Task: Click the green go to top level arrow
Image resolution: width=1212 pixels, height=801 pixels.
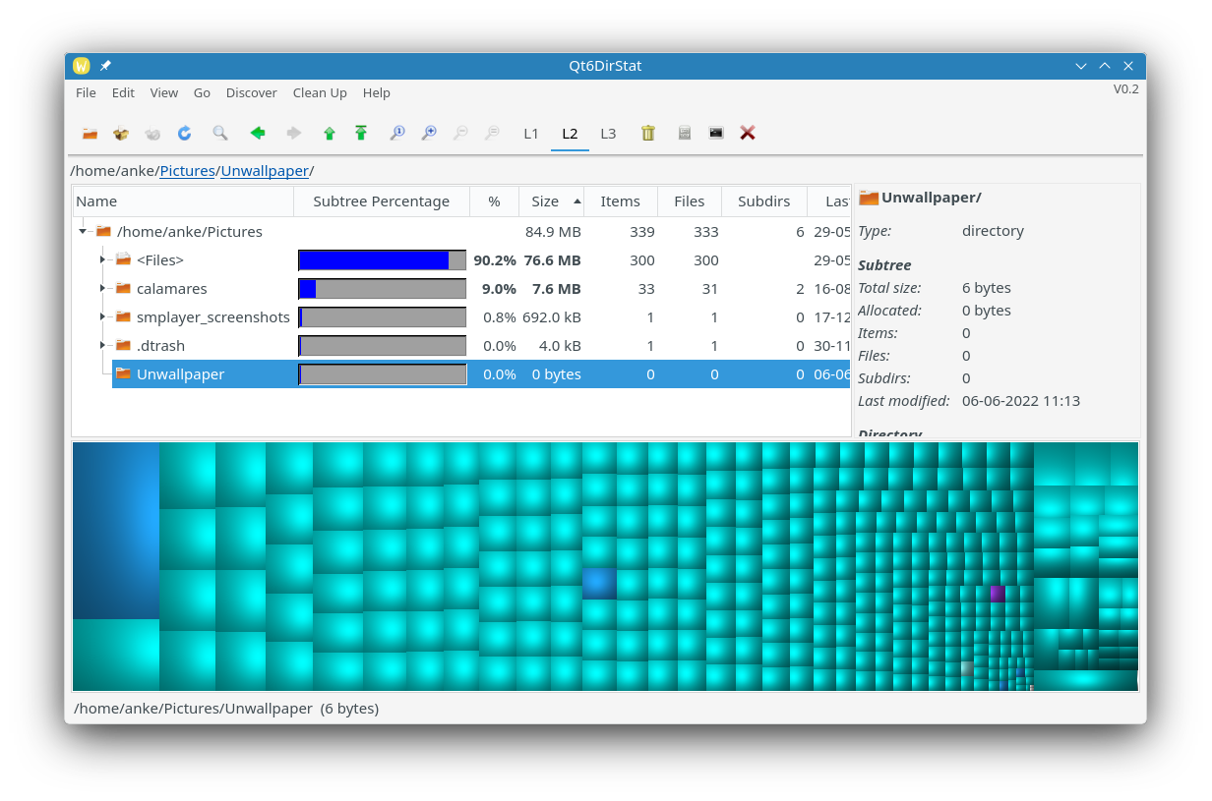Action: pos(361,134)
